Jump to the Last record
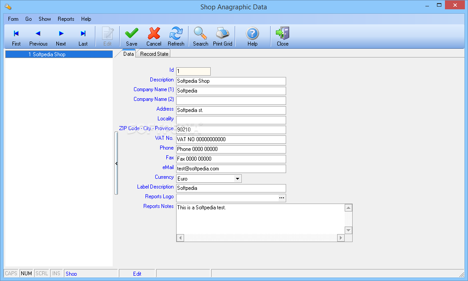This screenshot has height=281, width=468. click(83, 37)
